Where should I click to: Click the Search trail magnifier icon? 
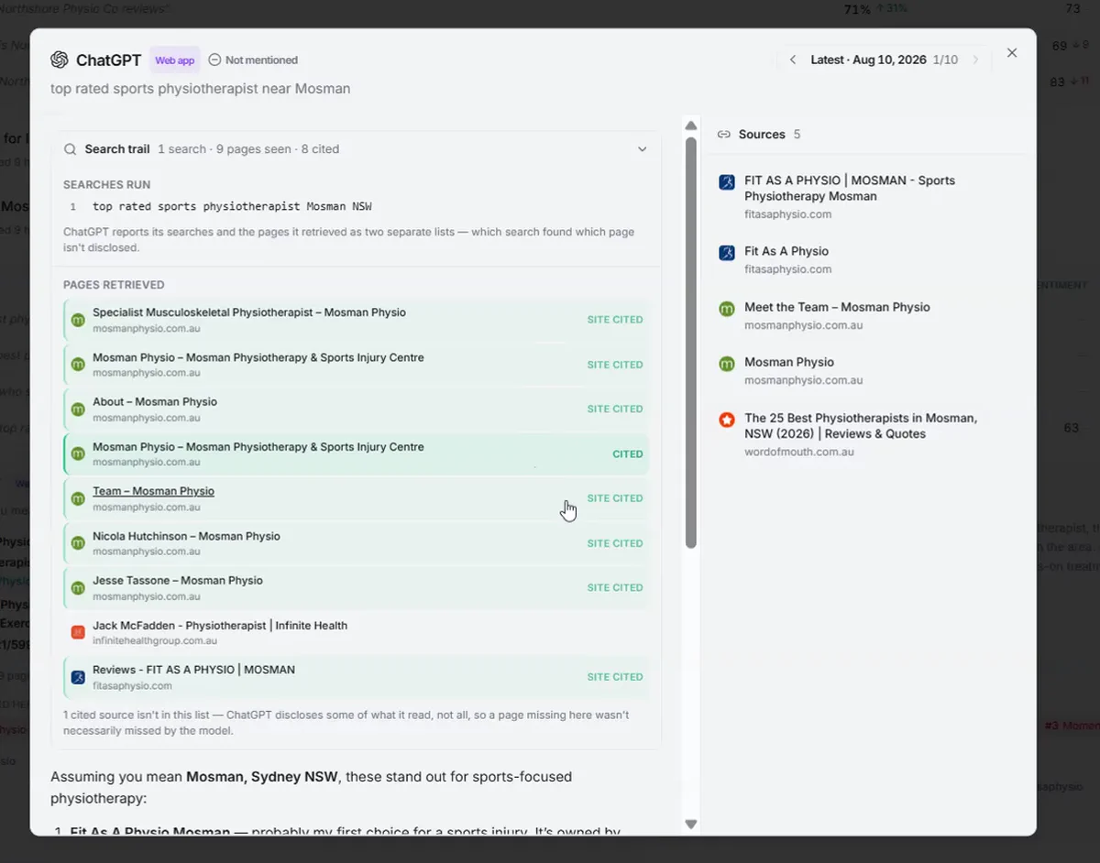[71, 149]
